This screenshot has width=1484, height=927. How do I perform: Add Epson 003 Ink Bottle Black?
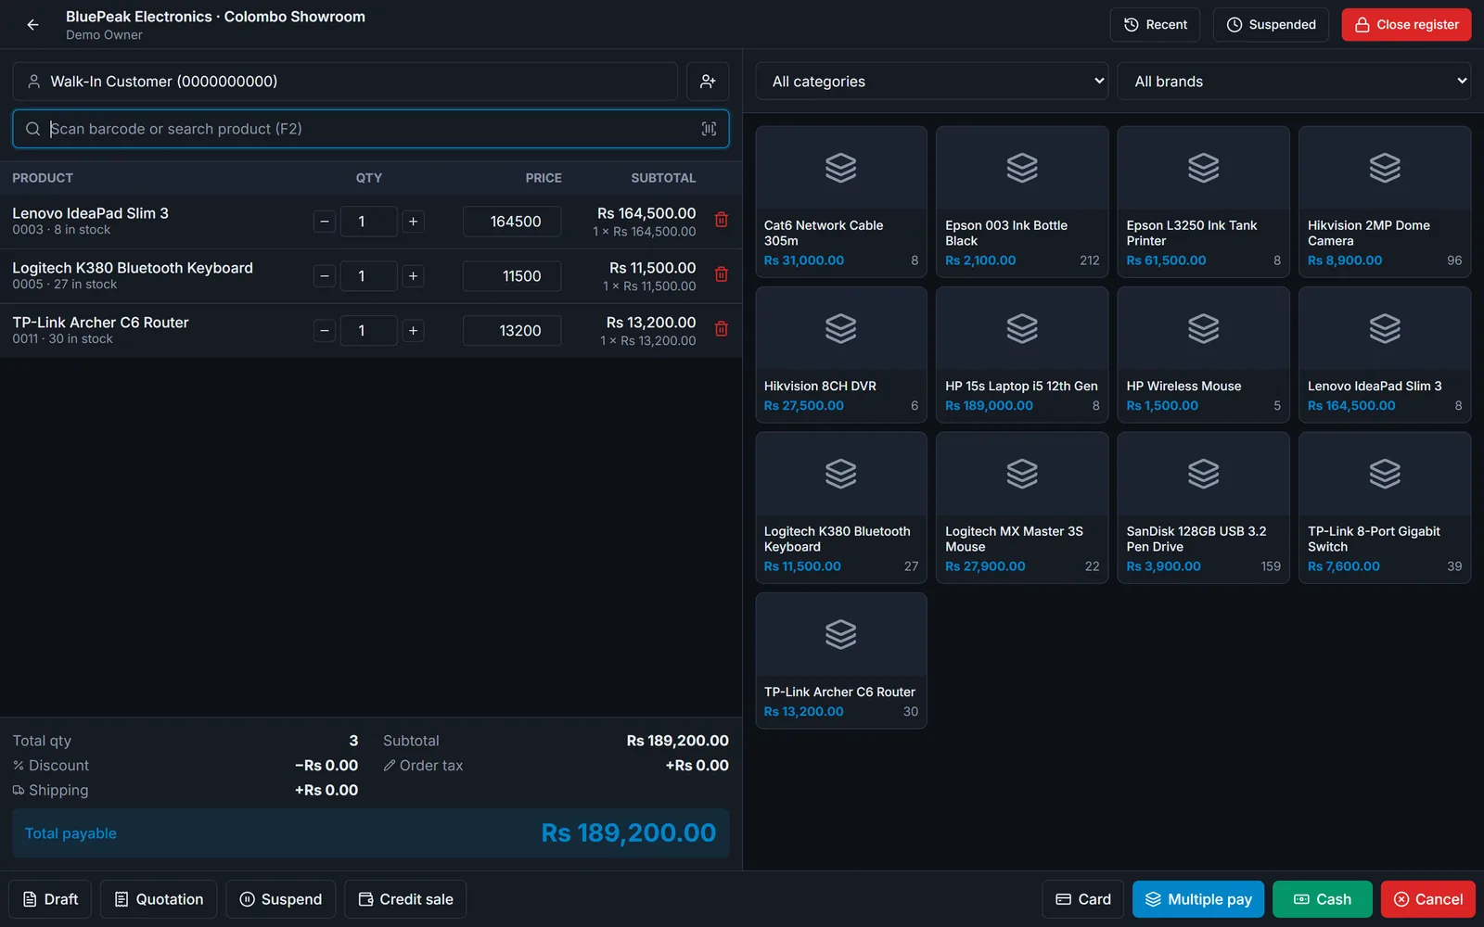point(1022,202)
